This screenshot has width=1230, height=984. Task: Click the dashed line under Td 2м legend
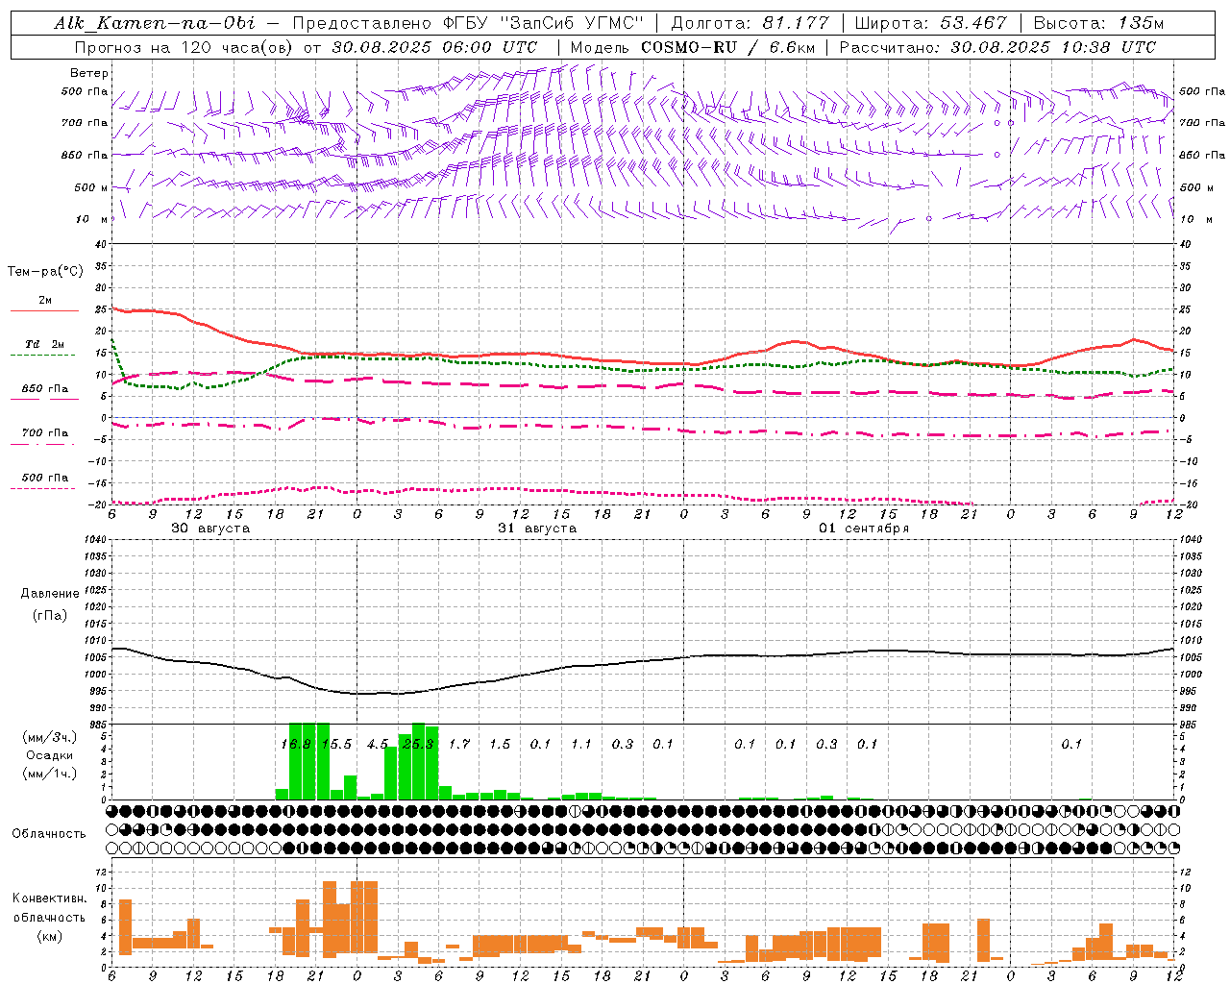[x=43, y=356]
